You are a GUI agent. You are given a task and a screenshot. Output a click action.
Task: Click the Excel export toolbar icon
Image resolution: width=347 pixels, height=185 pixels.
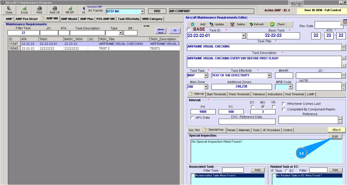(x=24, y=9)
